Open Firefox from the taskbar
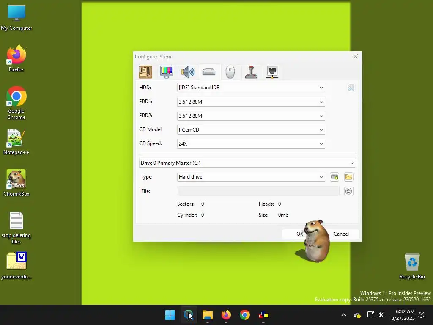 click(x=226, y=315)
